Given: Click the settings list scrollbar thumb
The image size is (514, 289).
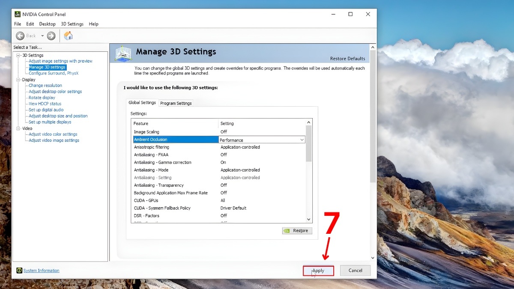Looking at the screenshot, I should pos(309,143).
